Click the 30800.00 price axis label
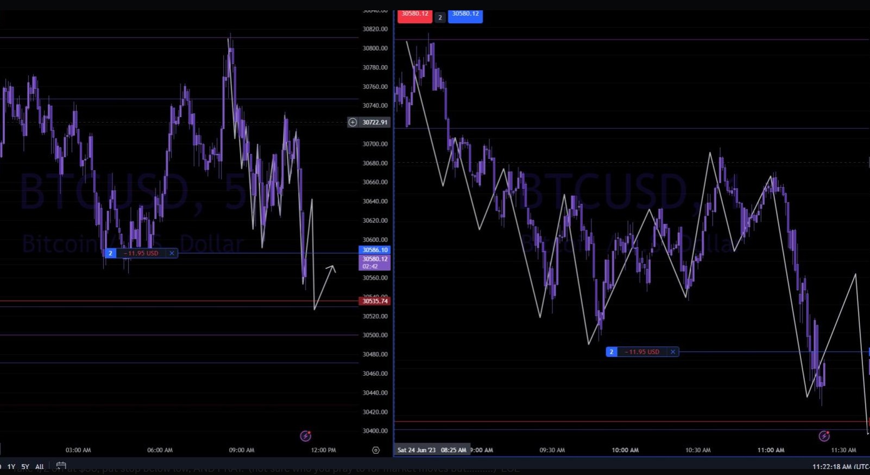870x475 pixels. [x=375, y=48]
